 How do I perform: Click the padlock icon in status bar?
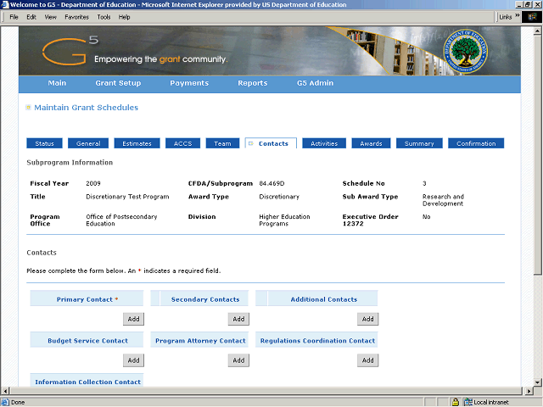(x=456, y=402)
